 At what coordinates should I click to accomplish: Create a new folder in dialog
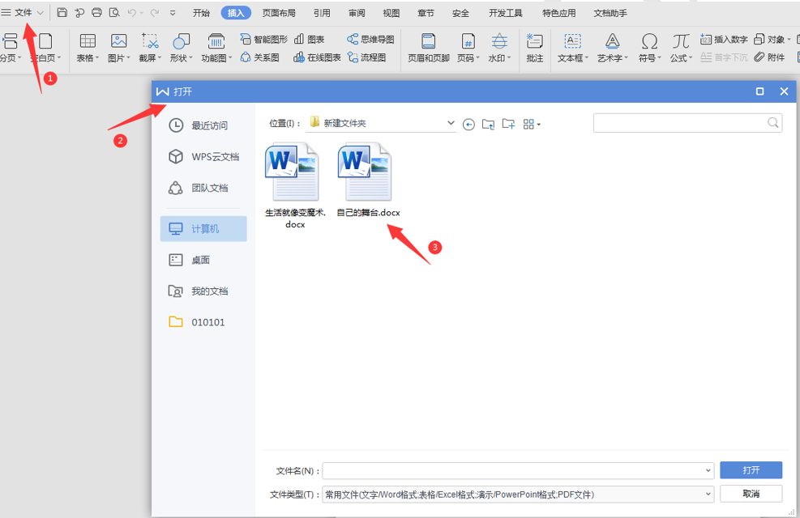click(508, 124)
